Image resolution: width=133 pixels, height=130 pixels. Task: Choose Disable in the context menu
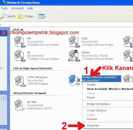91,85
